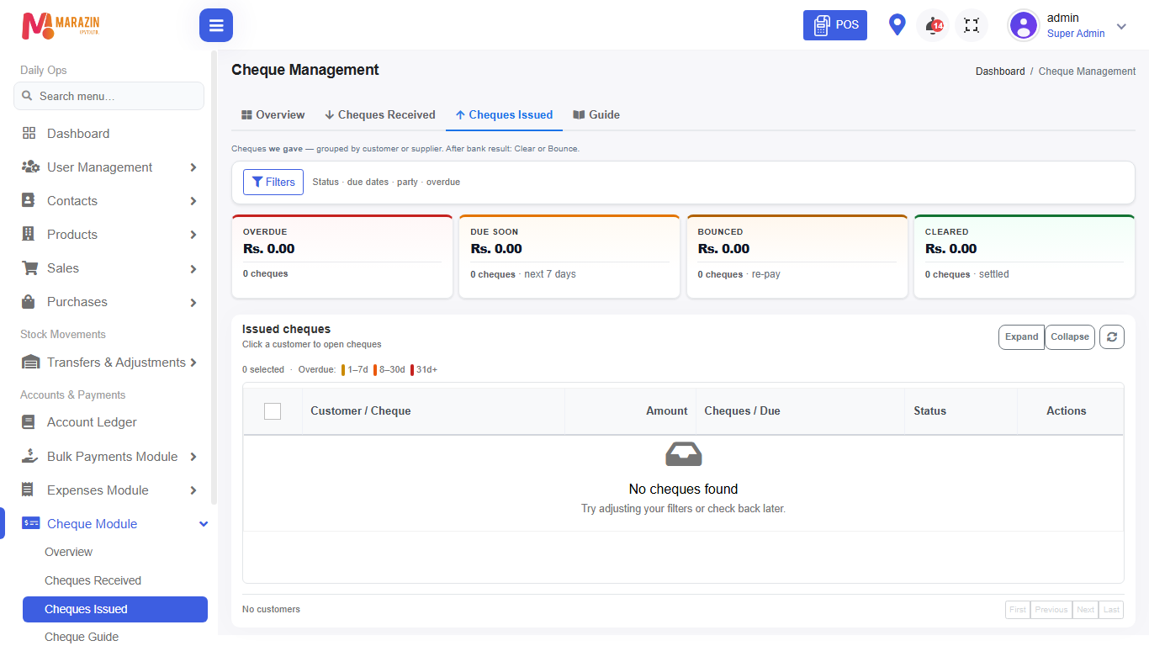Click the hamburger menu toggle button
This screenshot has width=1149, height=646.
click(x=216, y=25)
